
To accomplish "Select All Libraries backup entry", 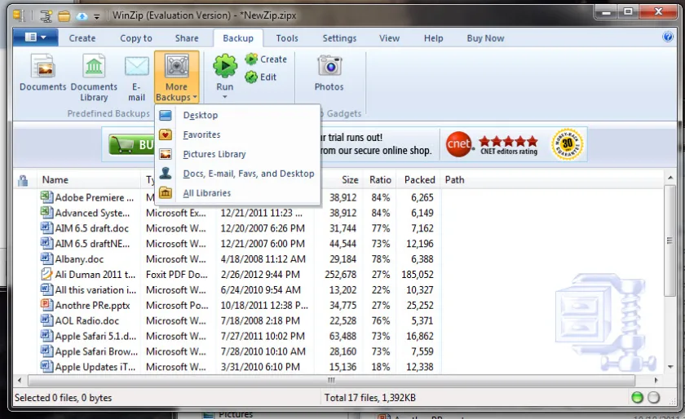I will pos(237,192).
